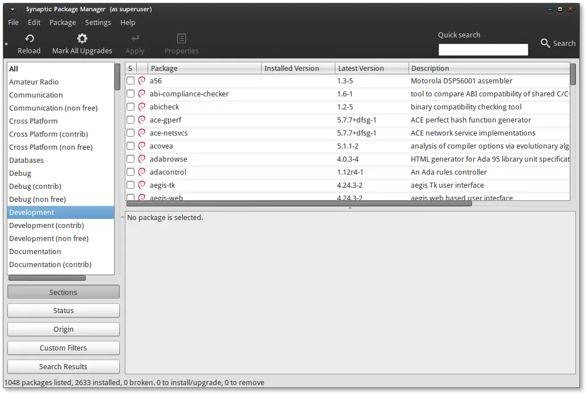Click the Apply toolbar icon
The image size is (585, 393).
[x=135, y=39]
